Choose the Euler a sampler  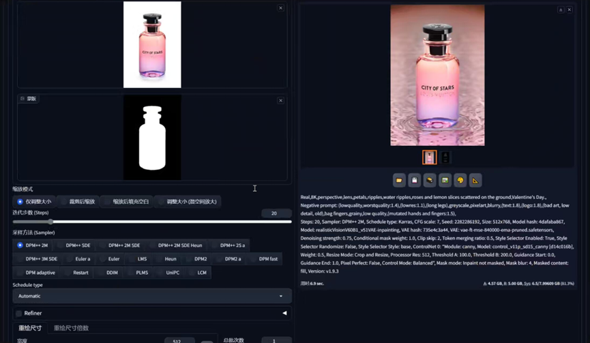pyautogui.click(x=78, y=258)
